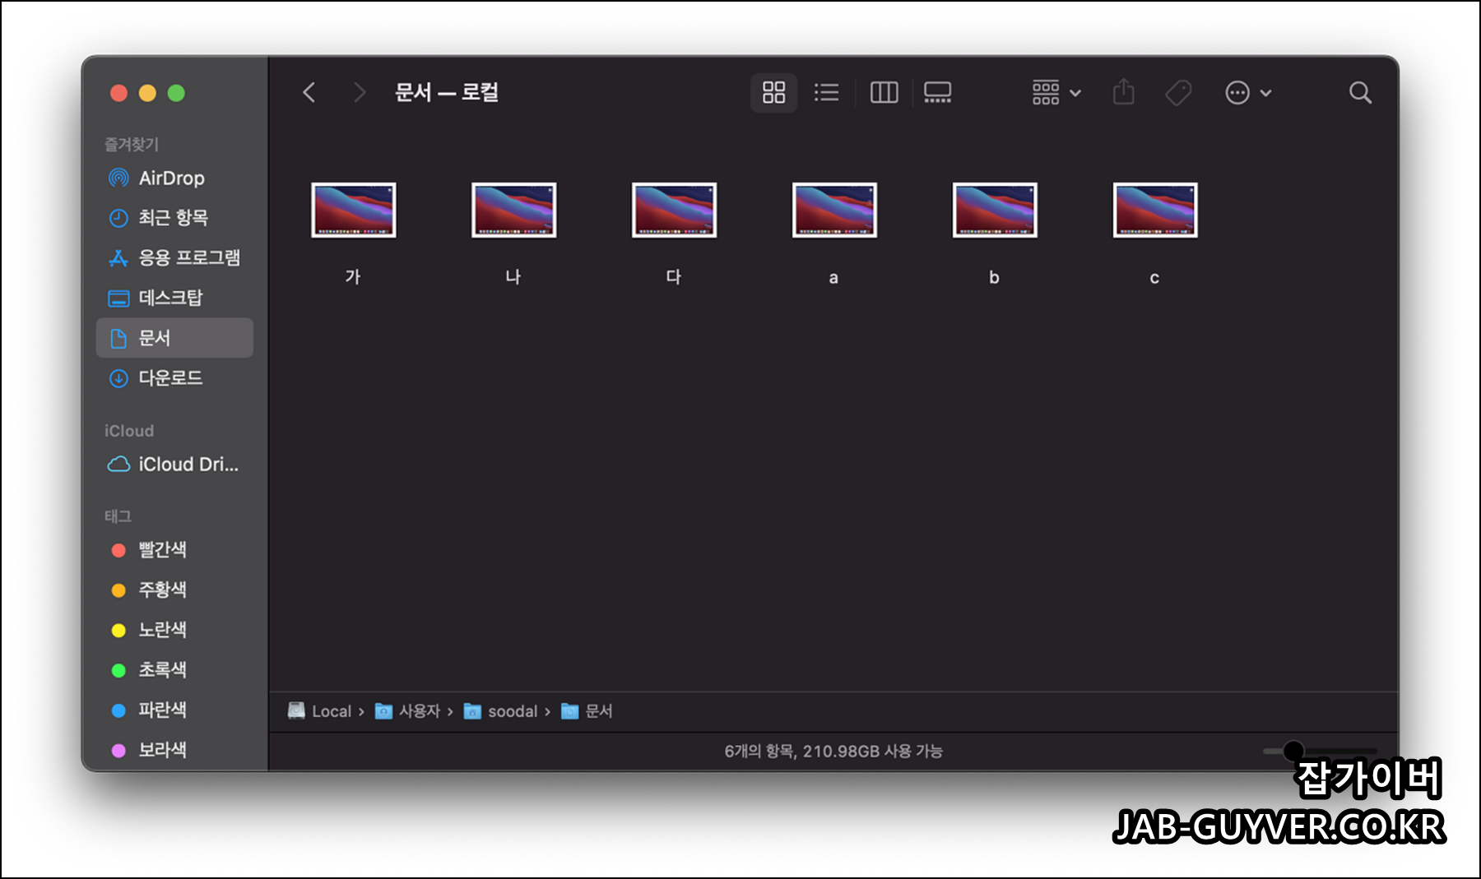Open 데스크탑 in the sidebar
This screenshot has height=879, width=1481.
point(174,298)
